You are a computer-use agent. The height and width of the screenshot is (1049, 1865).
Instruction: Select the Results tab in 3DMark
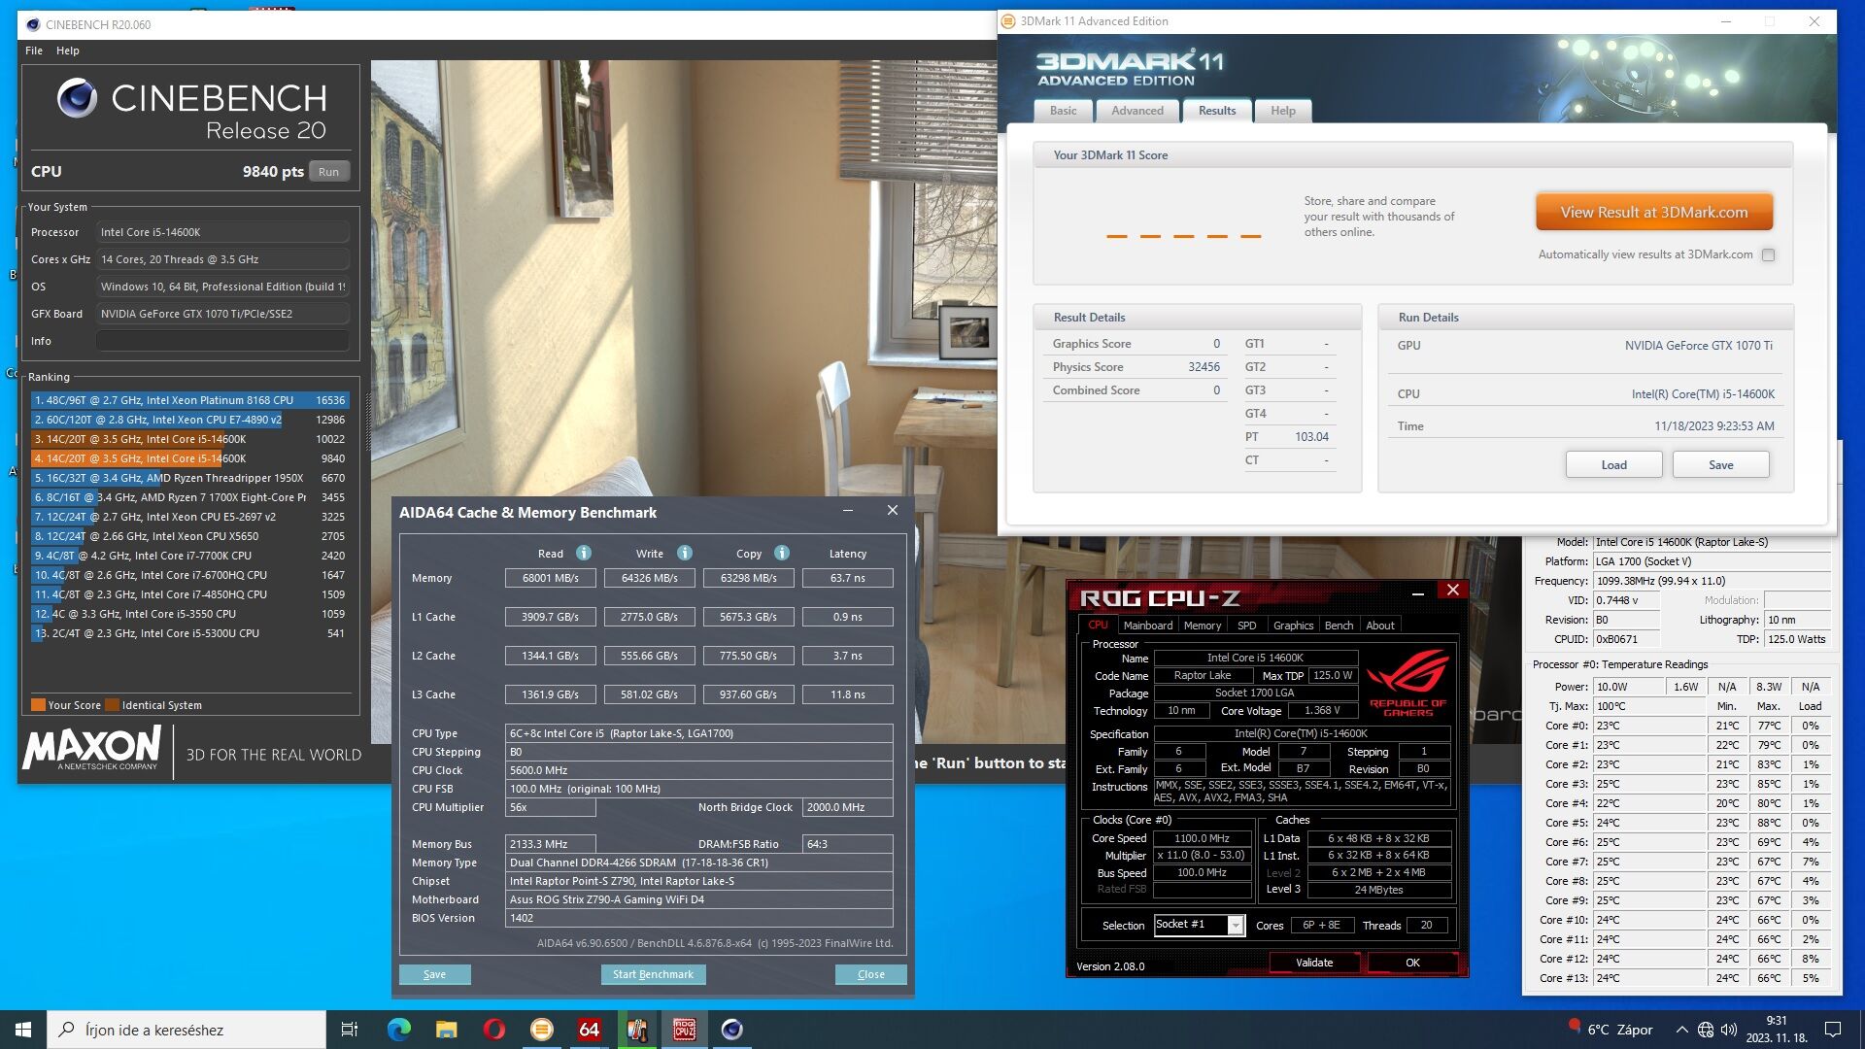click(1217, 111)
